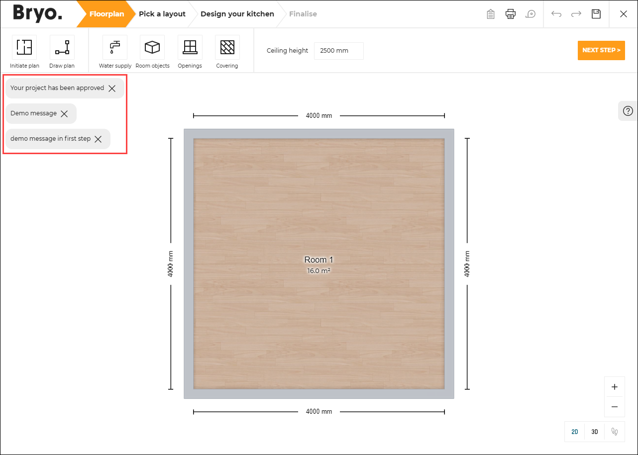Click the NEXT STEP button
Viewport: 638px width, 455px height.
pyautogui.click(x=601, y=50)
